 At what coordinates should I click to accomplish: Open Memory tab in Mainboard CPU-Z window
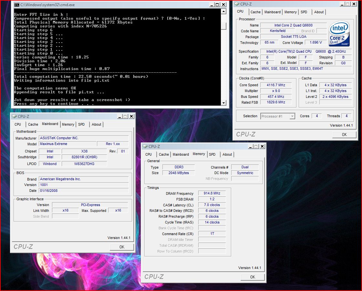click(68, 124)
